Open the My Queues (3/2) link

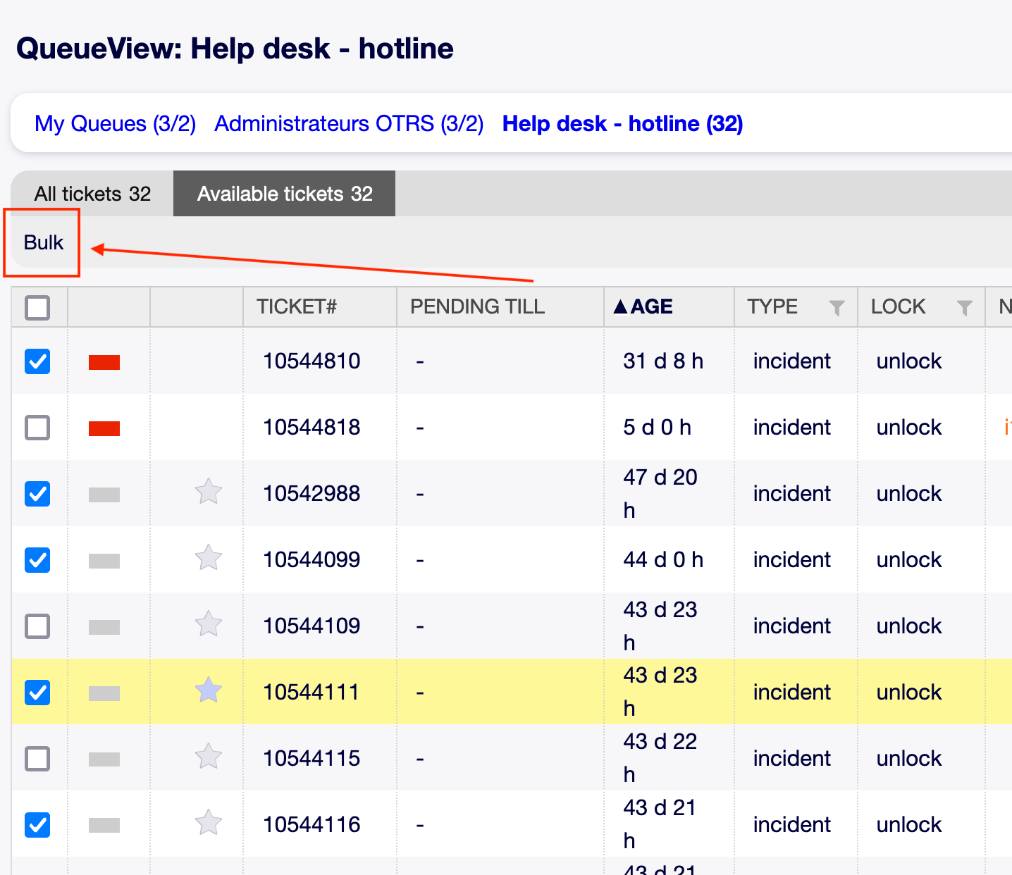click(115, 123)
